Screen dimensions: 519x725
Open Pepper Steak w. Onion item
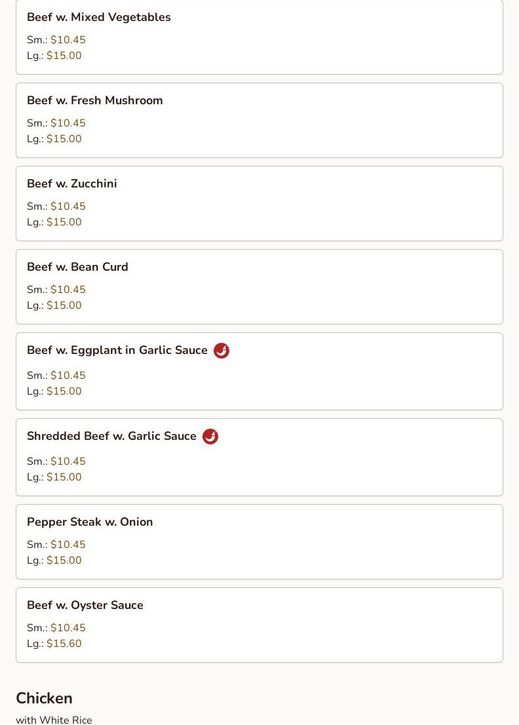259,542
